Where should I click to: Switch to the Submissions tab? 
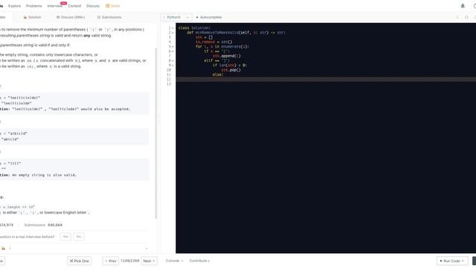(x=109, y=17)
